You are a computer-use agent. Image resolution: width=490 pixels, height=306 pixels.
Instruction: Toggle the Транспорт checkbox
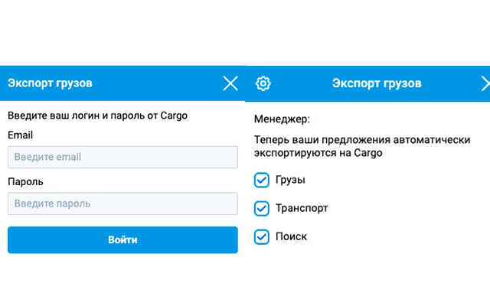pyautogui.click(x=262, y=209)
